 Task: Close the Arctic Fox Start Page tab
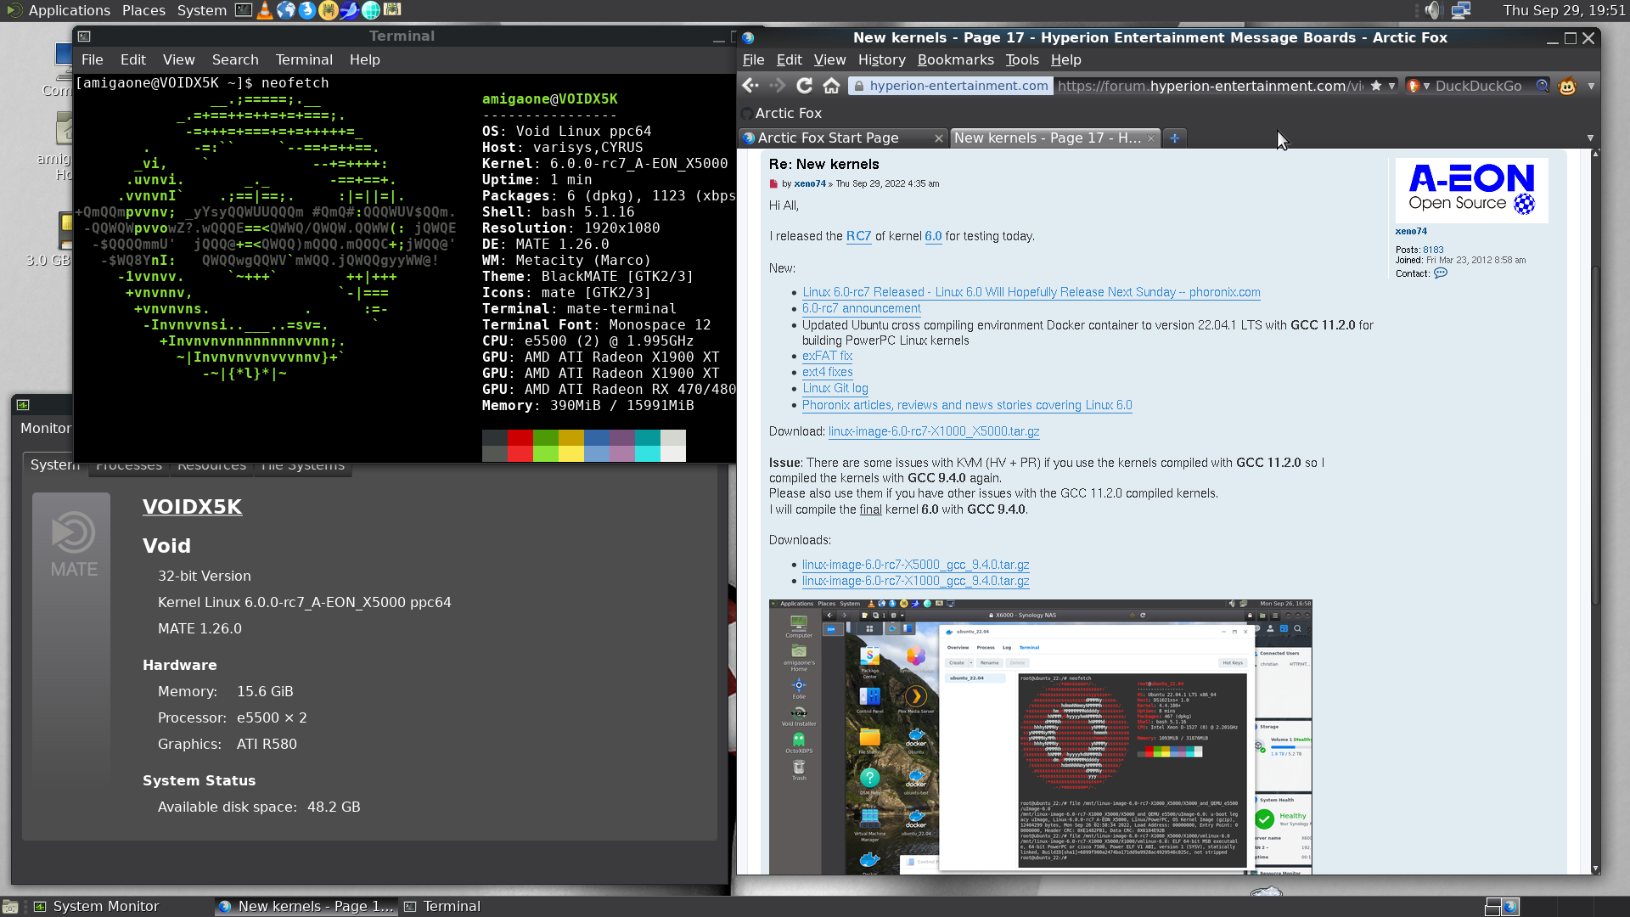click(x=938, y=138)
